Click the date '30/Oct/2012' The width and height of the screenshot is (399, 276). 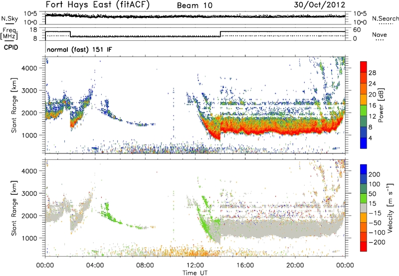(320, 4)
